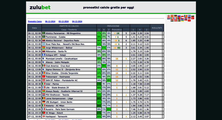Click the Pronostico column header

[117, 30]
